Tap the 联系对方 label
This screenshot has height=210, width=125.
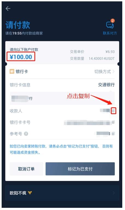[x=110, y=33]
